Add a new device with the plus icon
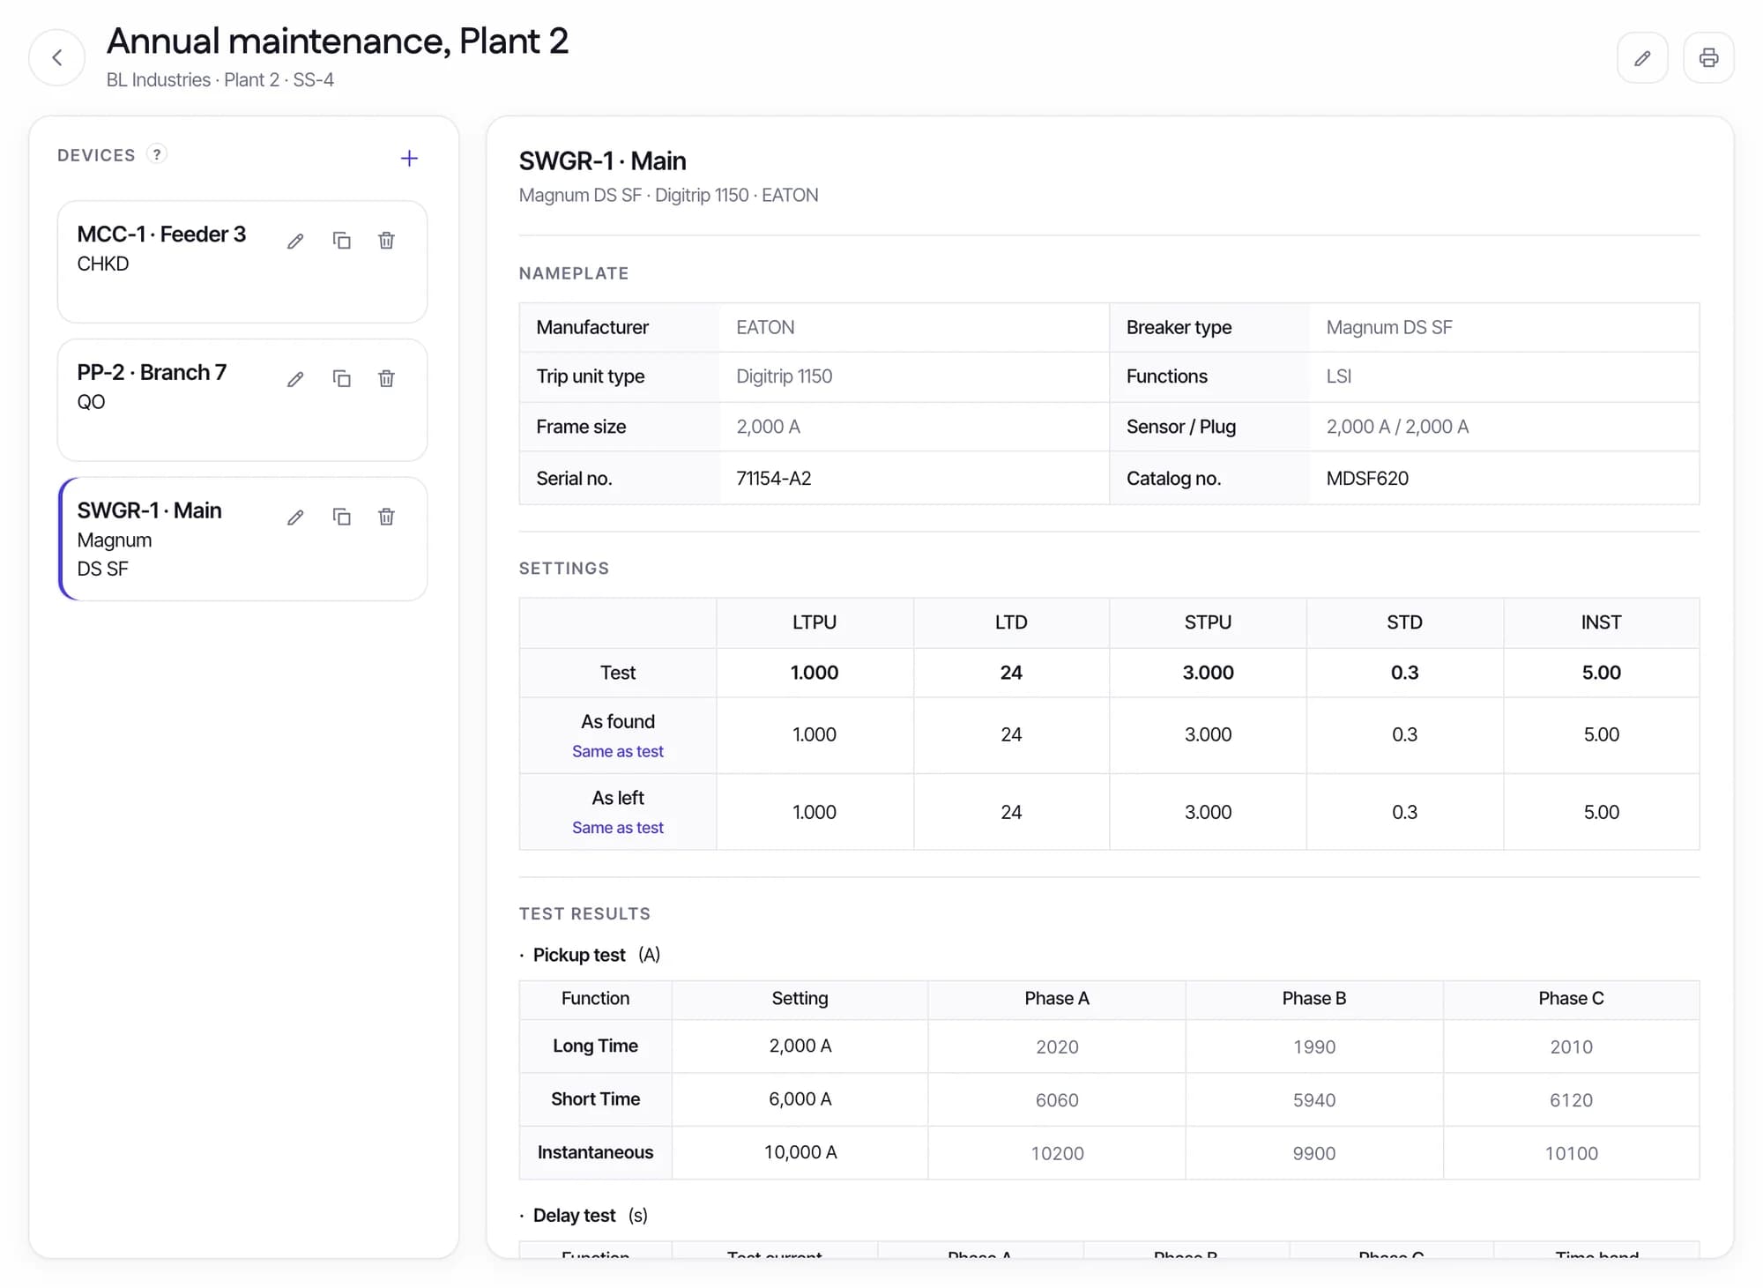This screenshot has height=1288, width=1763. pos(409,159)
